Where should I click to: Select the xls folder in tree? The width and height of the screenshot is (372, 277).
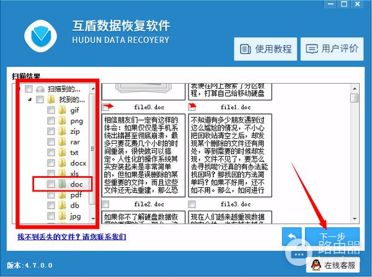(74, 174)
